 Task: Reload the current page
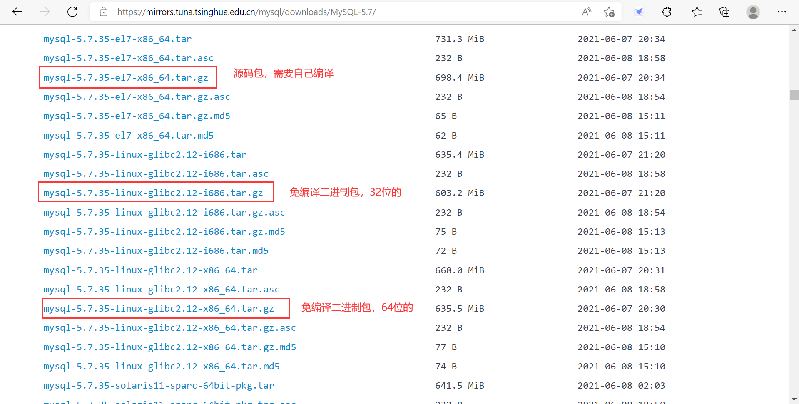coord(72,12)
